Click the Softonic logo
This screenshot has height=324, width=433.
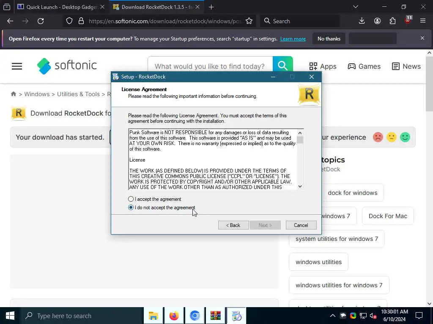click(67, 66)
